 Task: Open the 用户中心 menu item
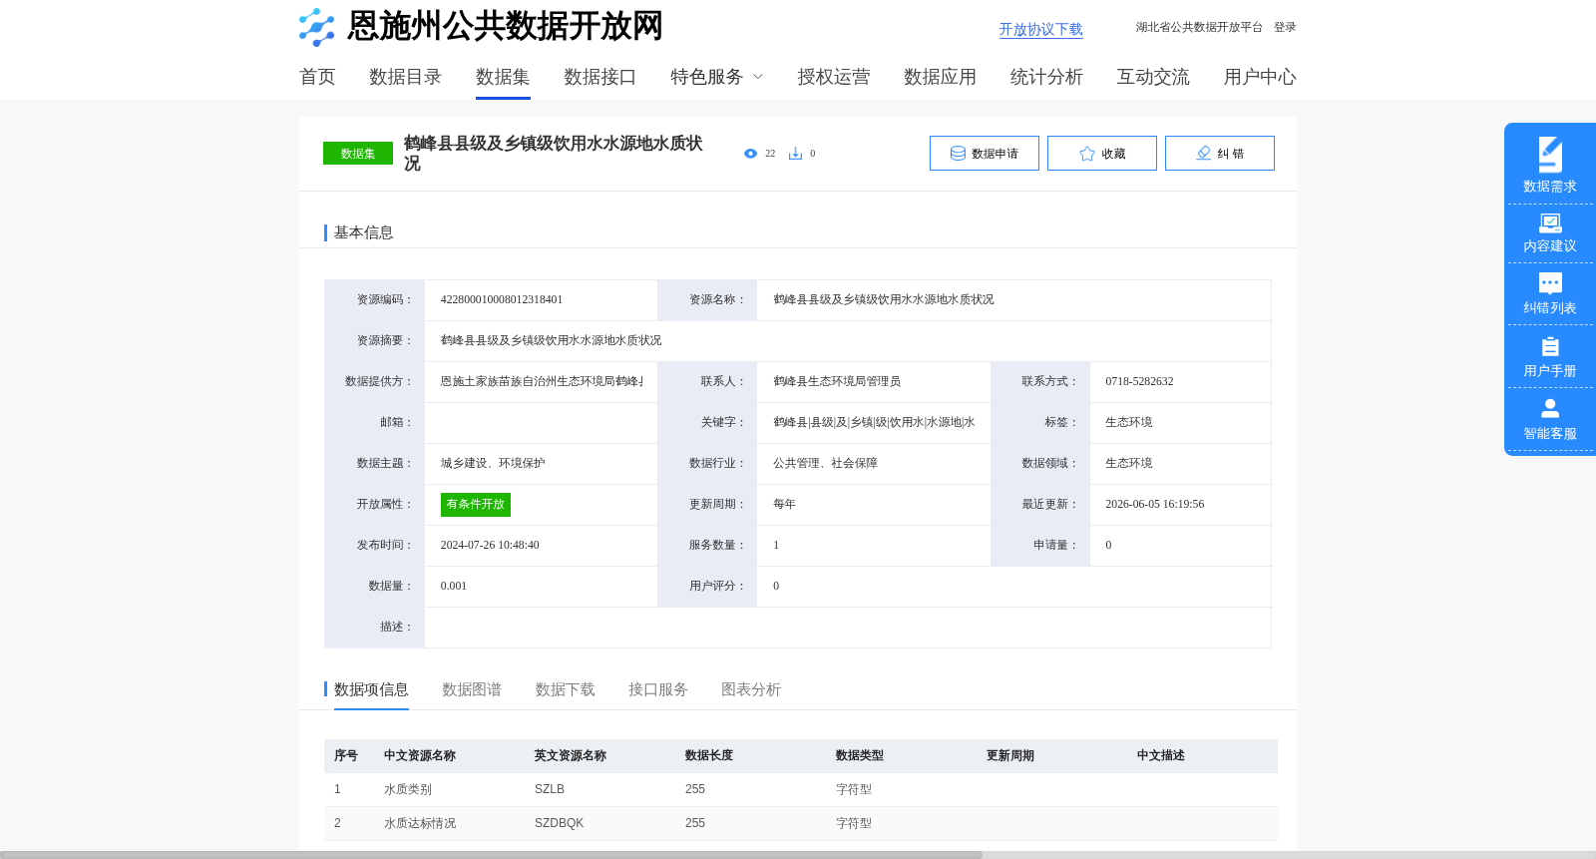click(1260, 77)
